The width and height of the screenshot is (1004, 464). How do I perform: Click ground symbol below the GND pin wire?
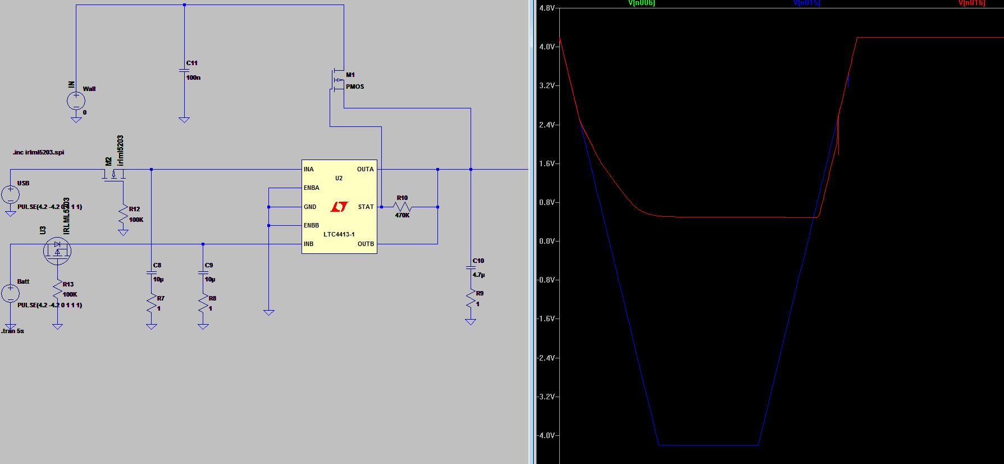point(268,312)
